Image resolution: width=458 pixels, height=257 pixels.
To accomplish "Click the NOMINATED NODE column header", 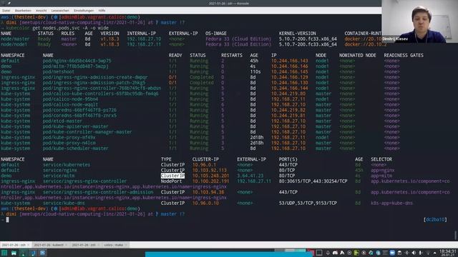I will click(358, 56).
